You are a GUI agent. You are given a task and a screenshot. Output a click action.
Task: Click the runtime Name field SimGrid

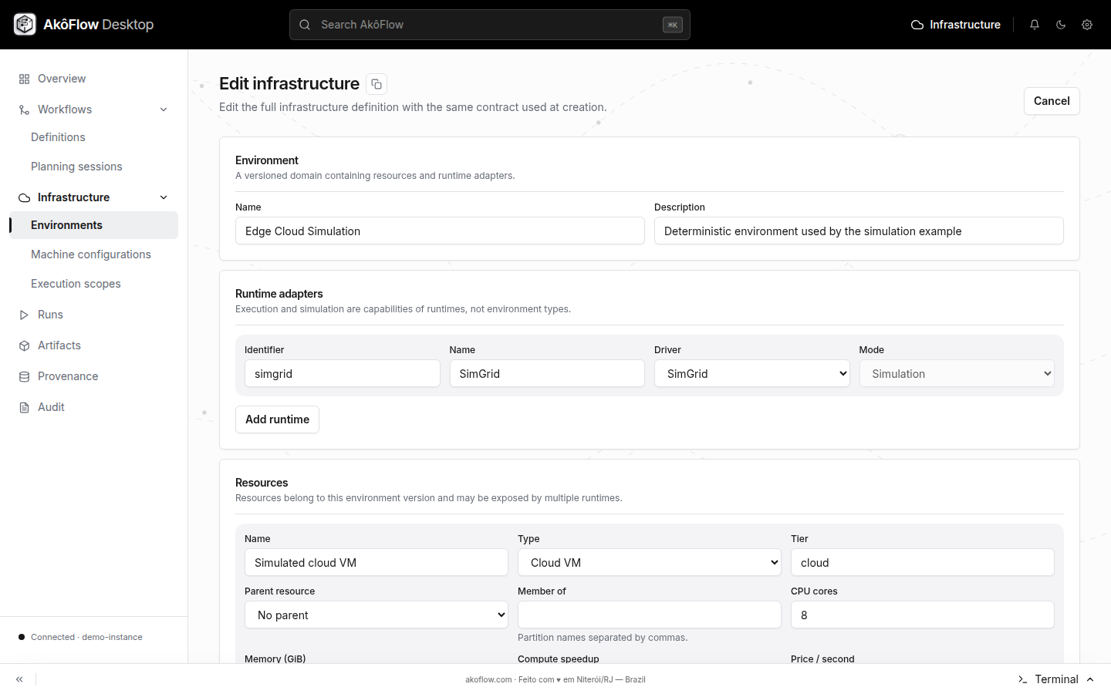(547, 374)
